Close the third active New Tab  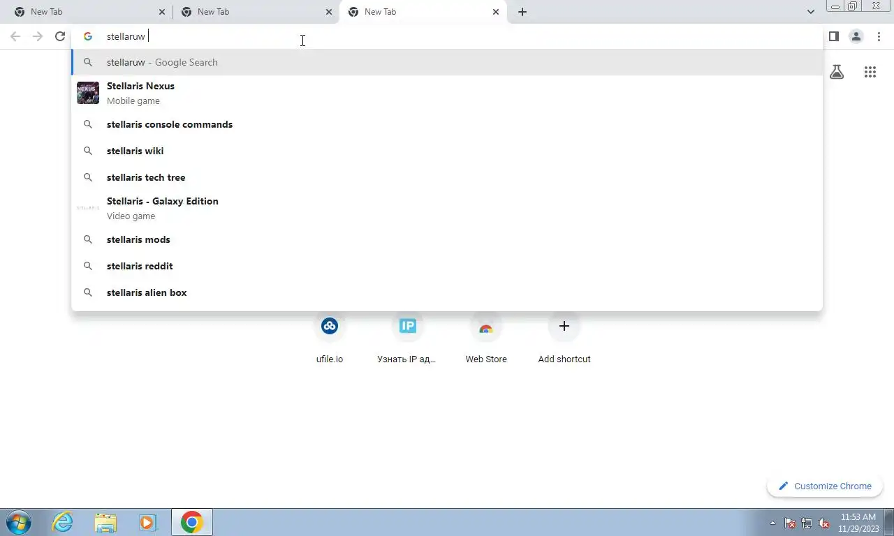pyautogui.click(x=496, y=12)
